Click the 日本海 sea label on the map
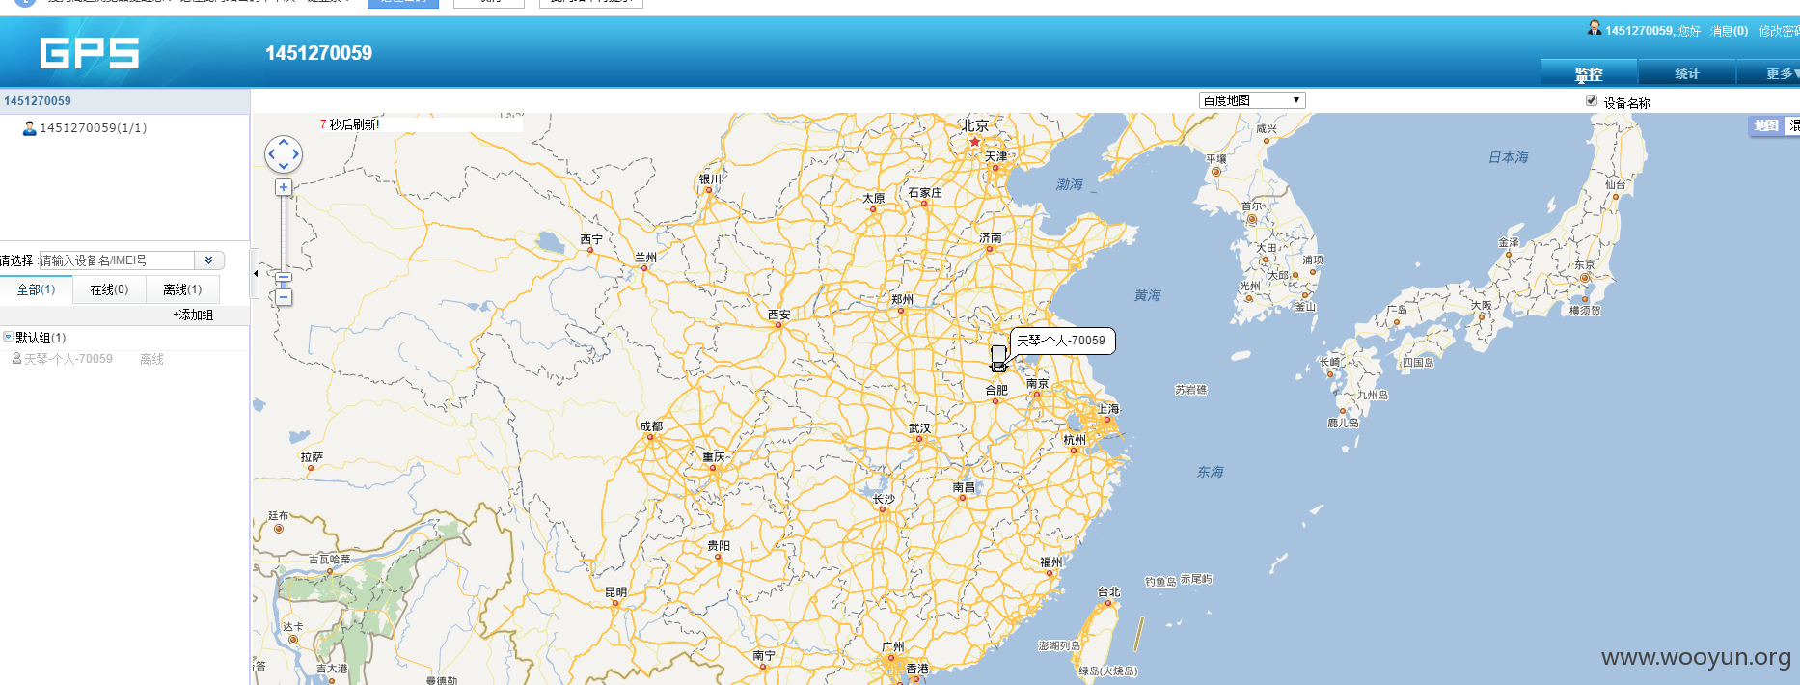Screen dimensions: 1800x685 (x=1509, y=157)
